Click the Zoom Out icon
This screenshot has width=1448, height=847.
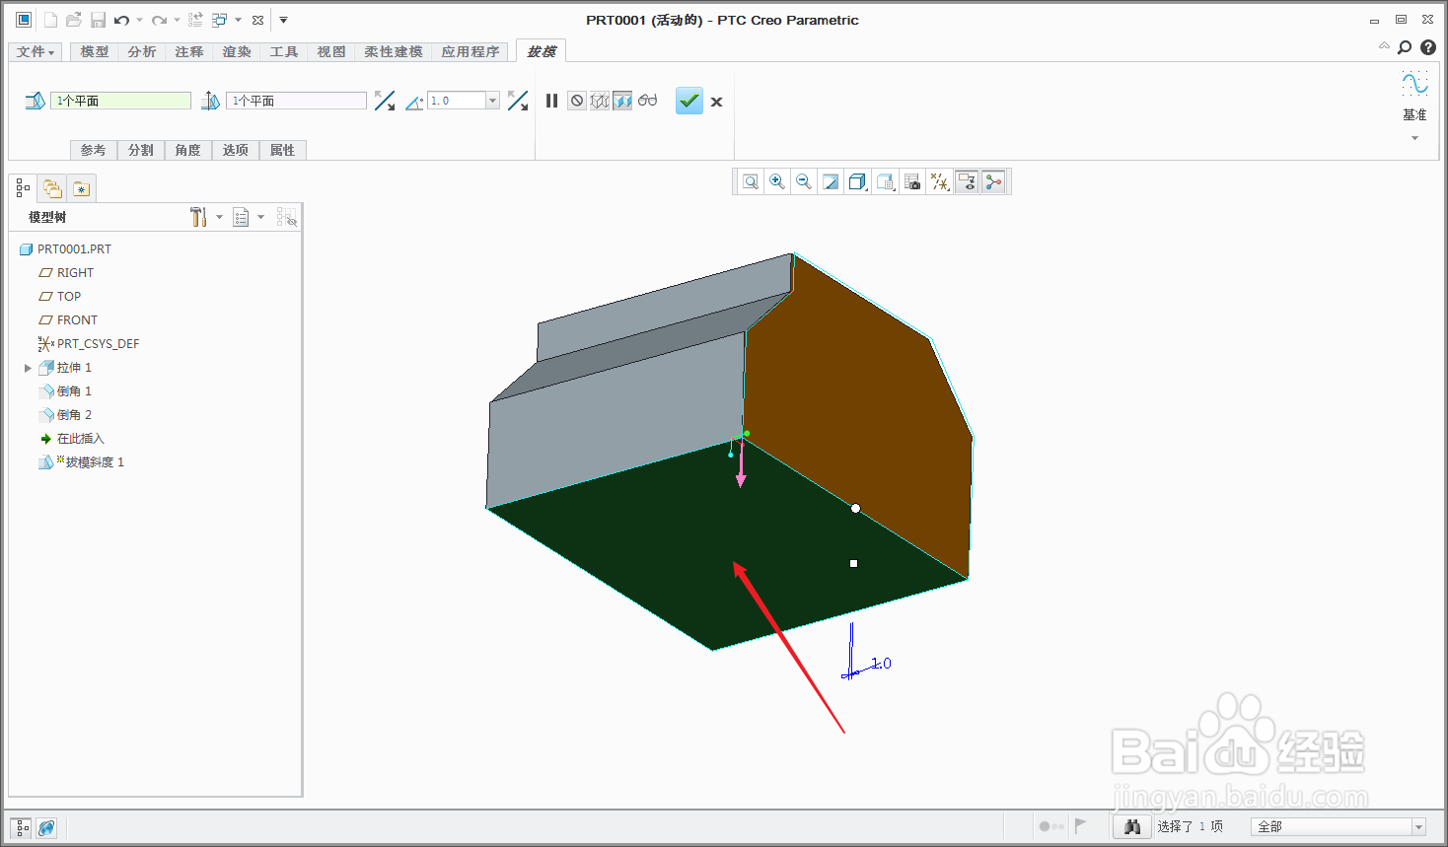(804, 181)
